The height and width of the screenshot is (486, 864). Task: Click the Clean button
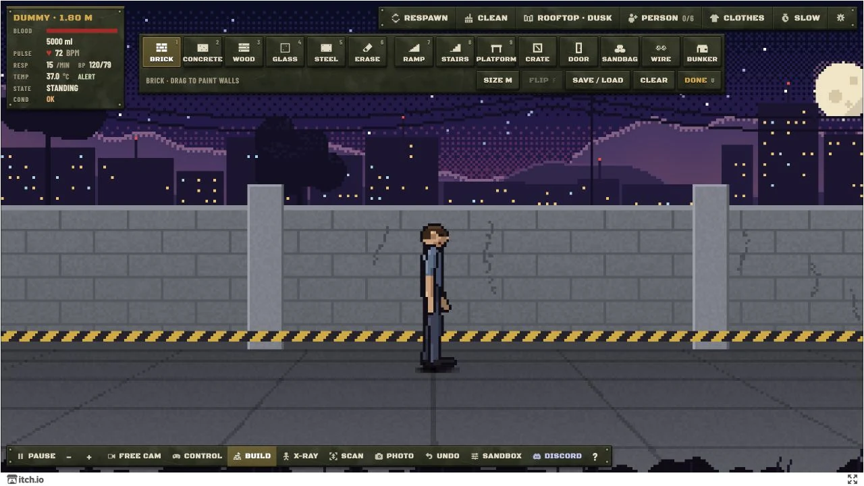(x=486, y=18)
